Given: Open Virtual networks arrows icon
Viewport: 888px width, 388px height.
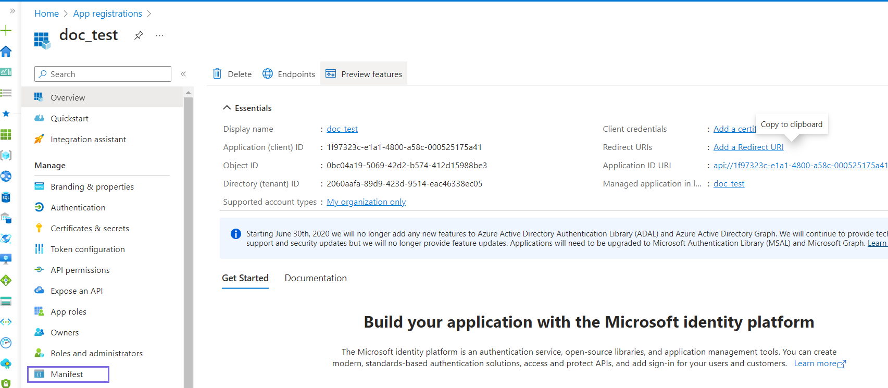Looking at the screenshot, I should tap(6, 322).
